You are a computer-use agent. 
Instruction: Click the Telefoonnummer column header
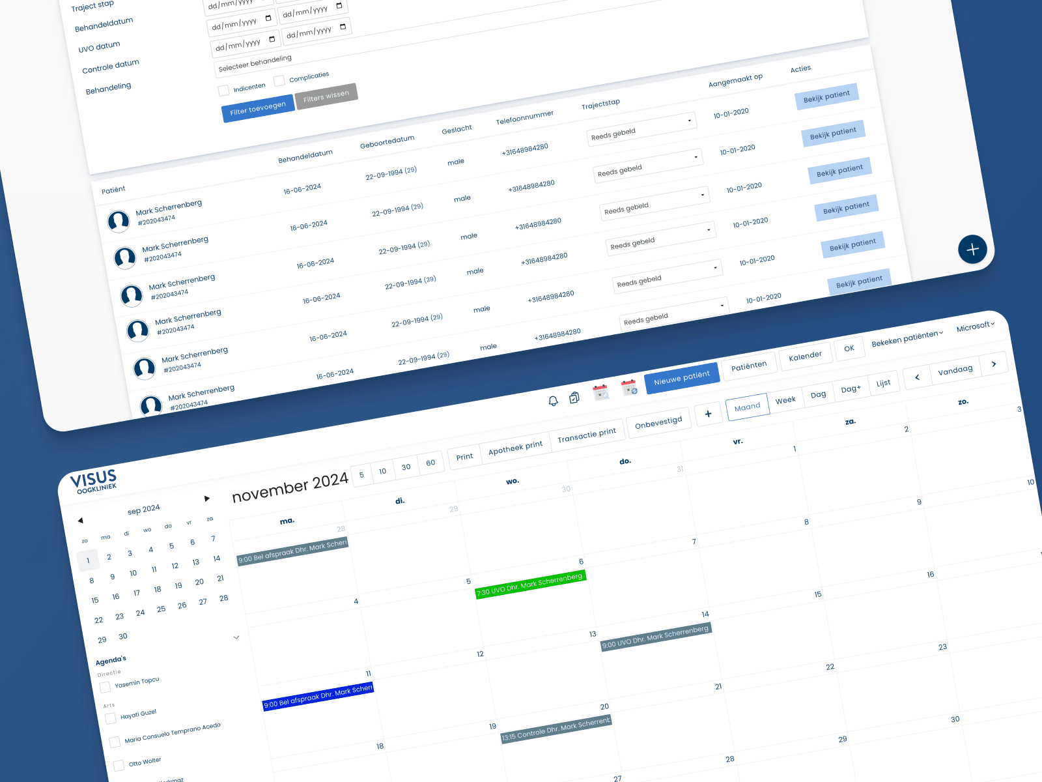pos(525,117)
